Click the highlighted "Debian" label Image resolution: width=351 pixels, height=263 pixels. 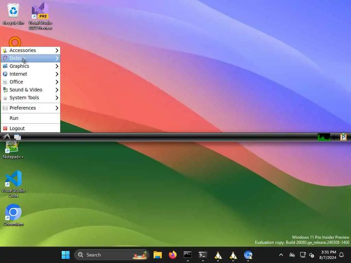(17, 58)
